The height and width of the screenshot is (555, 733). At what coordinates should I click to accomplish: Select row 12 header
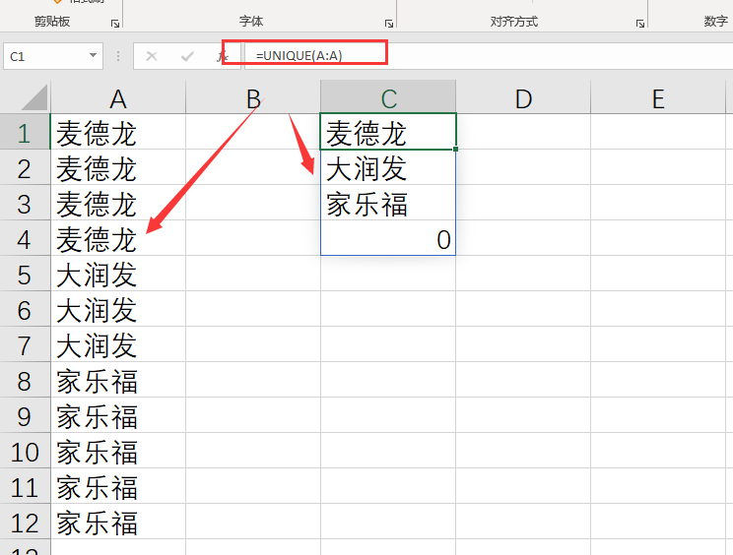[25, 522]
